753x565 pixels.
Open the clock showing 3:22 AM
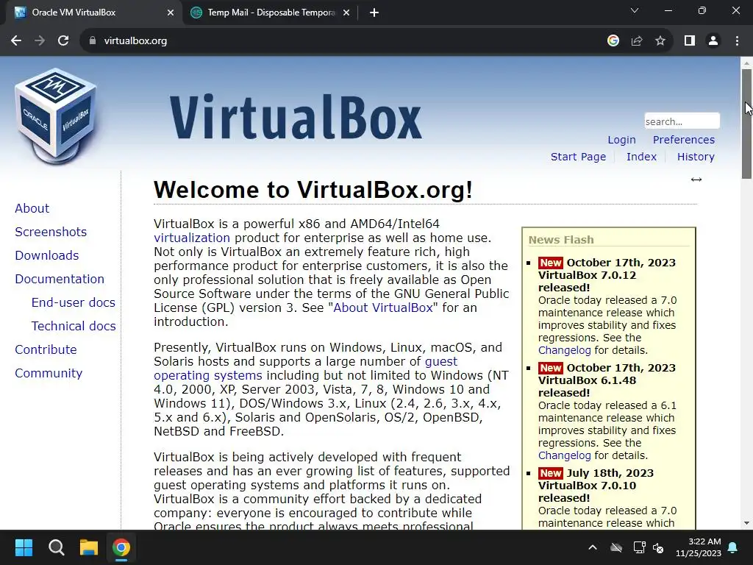click(x=699, y=547)
